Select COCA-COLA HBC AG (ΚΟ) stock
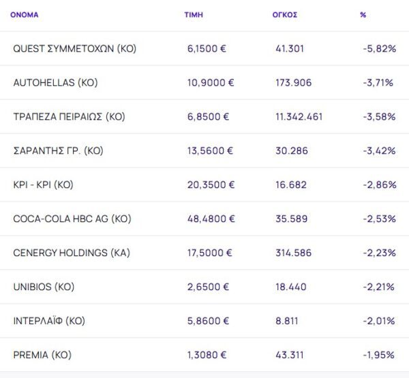This screenshot has height=378, width=409. click(72, 219)
